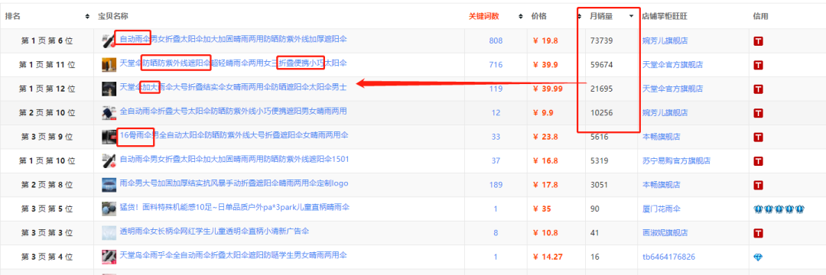Open the 雨伞男大号加固加厚 定制logo listing
826x275 pixels.
[x=233, y=183]
